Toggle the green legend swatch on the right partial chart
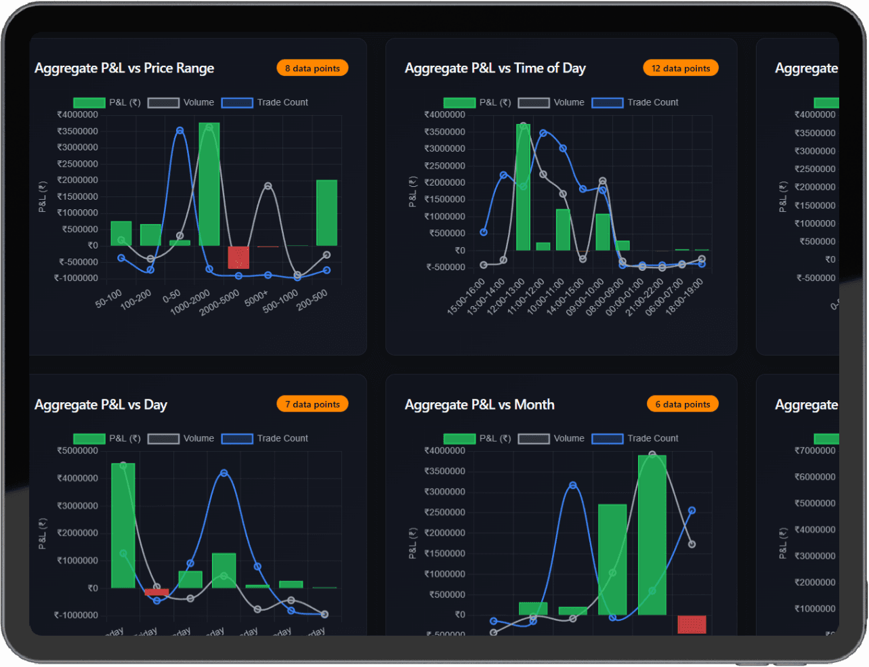The height and width of the screenshot is (667, 869). click(x=826, y=102)
